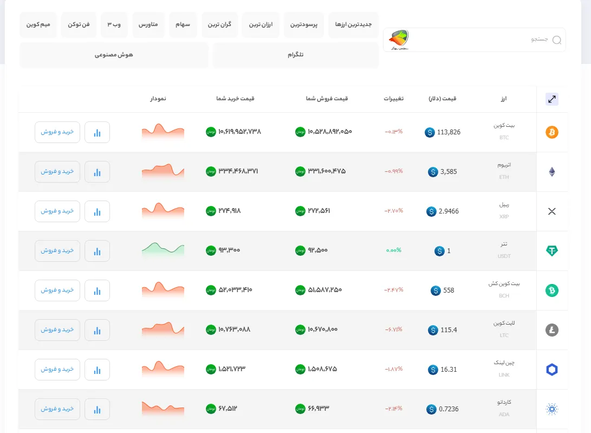Viewport: 591px width, 433px height.
Task: Filter by تلگرام category
Action: click(x=295, y=55)
